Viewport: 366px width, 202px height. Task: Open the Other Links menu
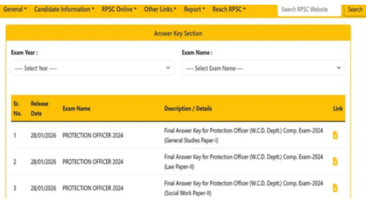pos(160,9)
